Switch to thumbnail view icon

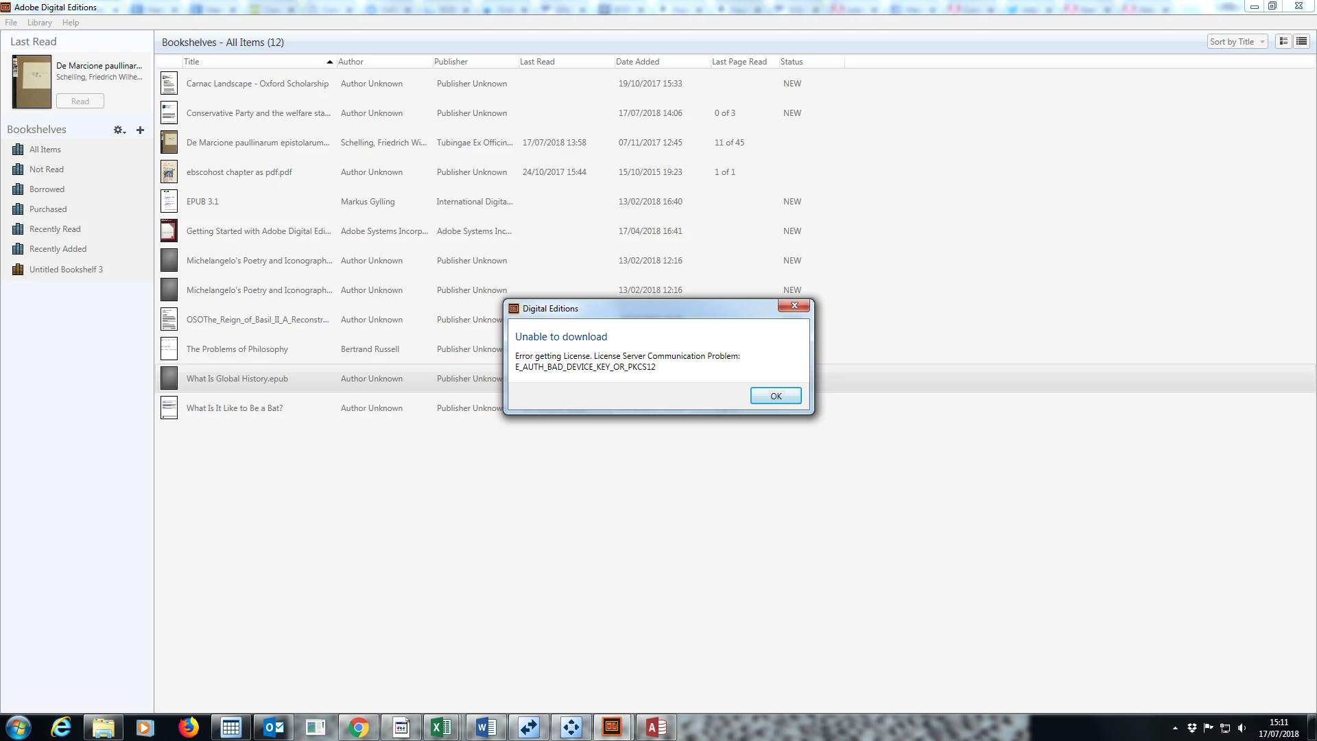click(x=1283, y=42)
